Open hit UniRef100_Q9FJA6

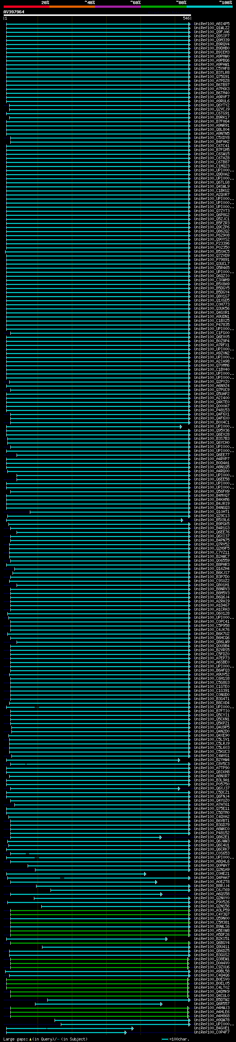tap(212, 32)
